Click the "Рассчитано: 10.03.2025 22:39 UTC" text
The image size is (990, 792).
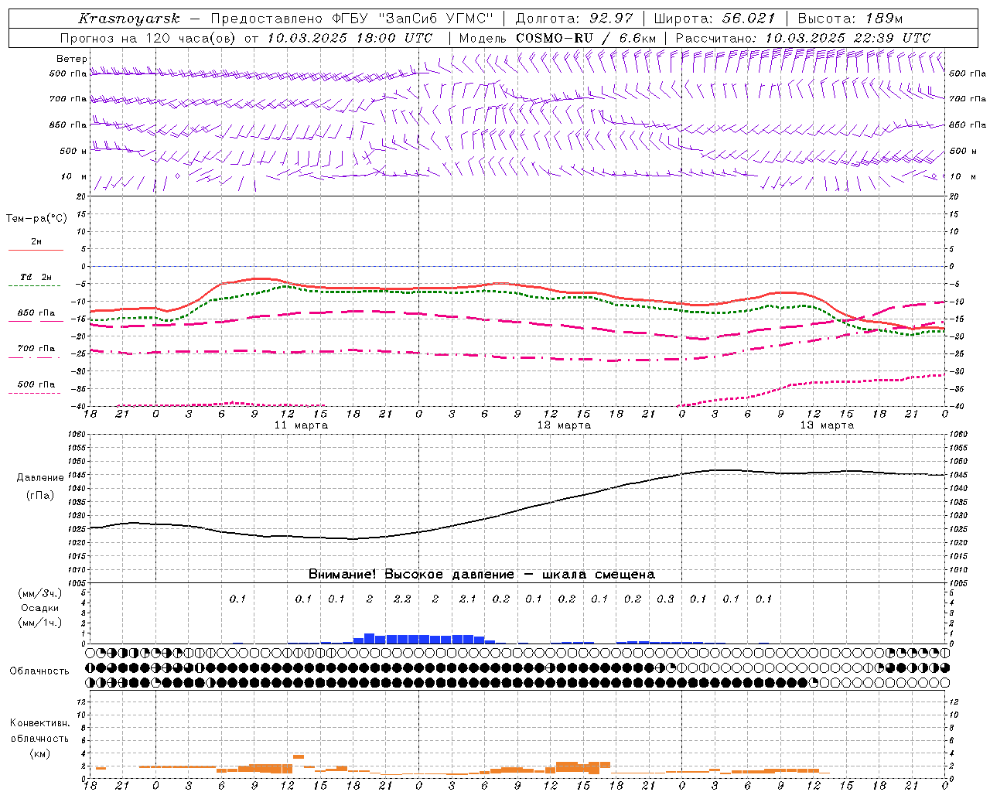click(x=803, y=38)
